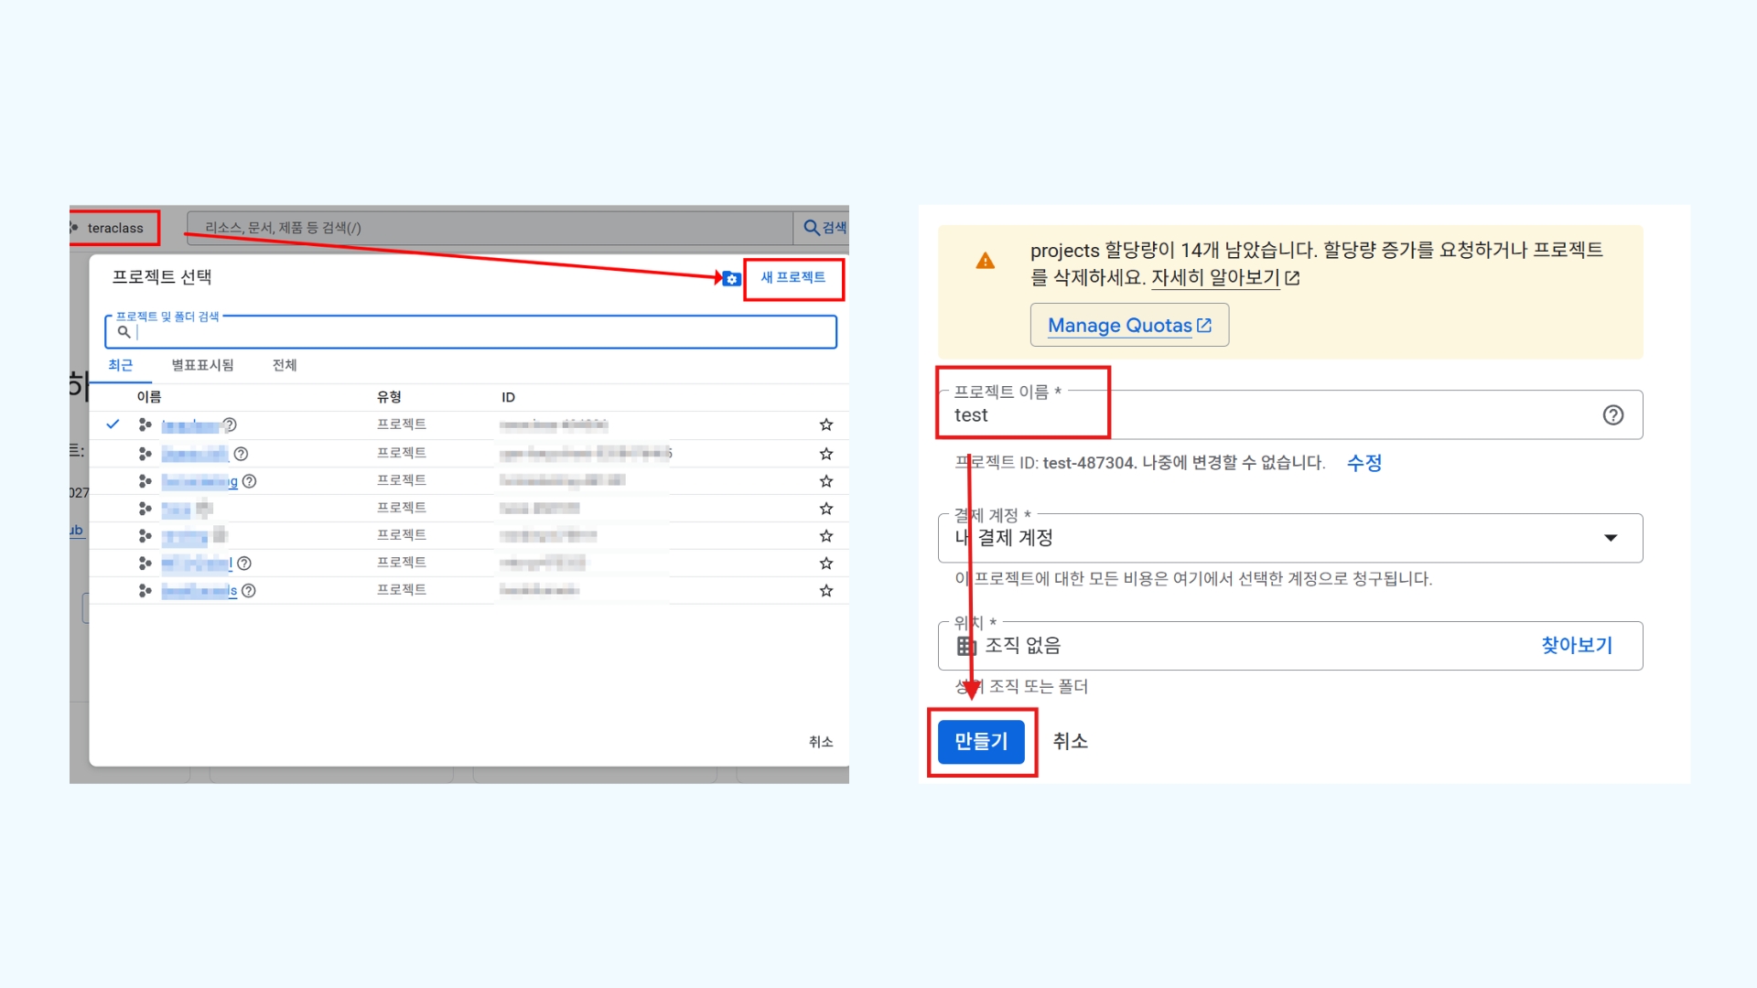This screenshot has height=988, width=1757.
Task: Click the help question mark beside the first project name
Action: coord(230,424)
